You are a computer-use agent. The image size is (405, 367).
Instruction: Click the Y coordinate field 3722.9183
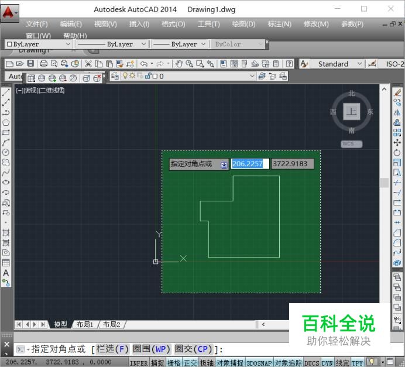pos(293,164)
